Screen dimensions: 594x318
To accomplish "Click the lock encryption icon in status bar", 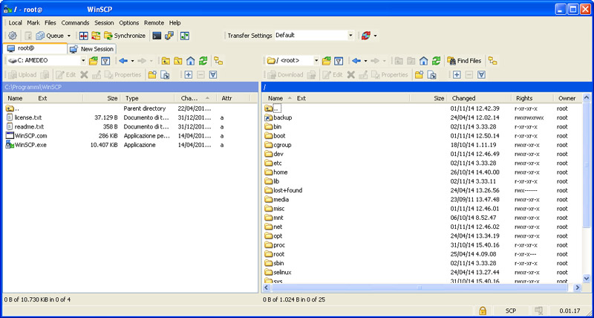I will (x=482, y=311).
